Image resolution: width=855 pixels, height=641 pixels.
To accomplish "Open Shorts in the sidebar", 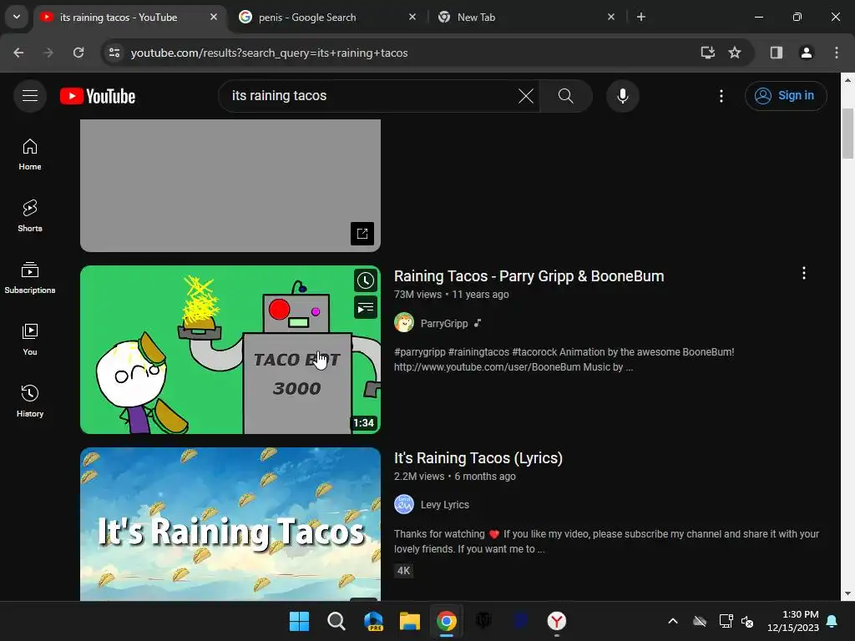I will pyautogui.click(x=30, y=216).
